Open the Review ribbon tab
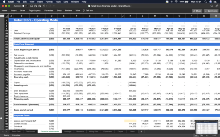The height and width of the screenshot is (137, 220). pos(69,11)
